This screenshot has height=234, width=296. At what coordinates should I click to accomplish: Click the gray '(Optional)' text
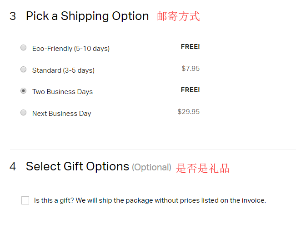point(151,167)
